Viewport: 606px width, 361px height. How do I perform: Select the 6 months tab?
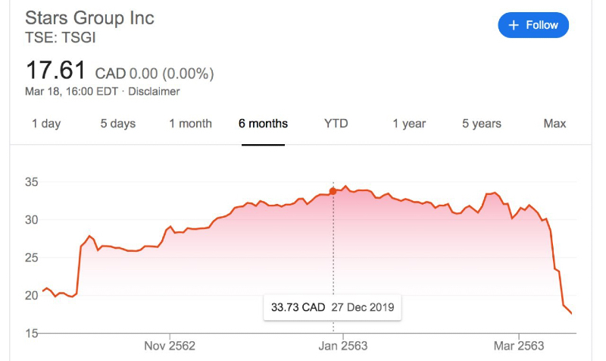click(263, 124)
